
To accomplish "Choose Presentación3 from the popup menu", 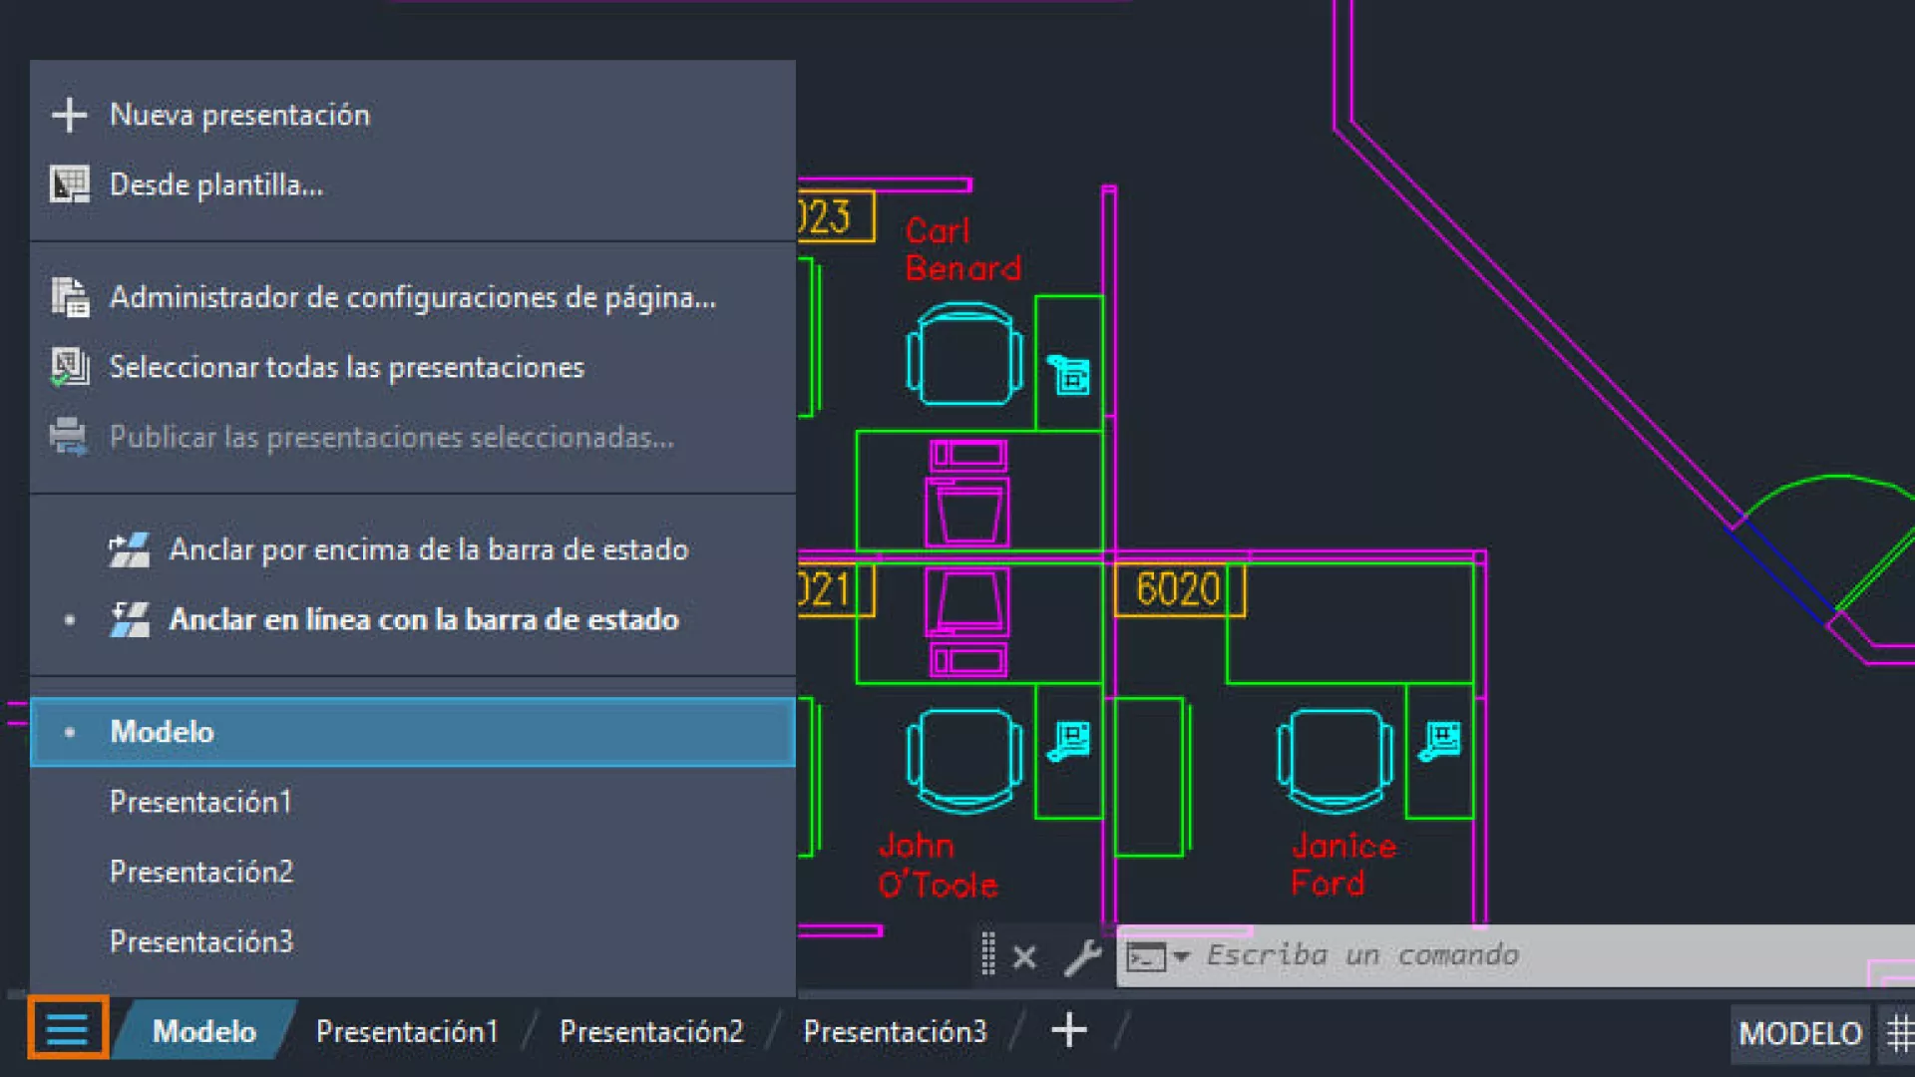I will 201,941.
